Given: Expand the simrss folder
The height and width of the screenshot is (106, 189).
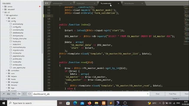Looking at the screenshot, I should coord(3,6).
